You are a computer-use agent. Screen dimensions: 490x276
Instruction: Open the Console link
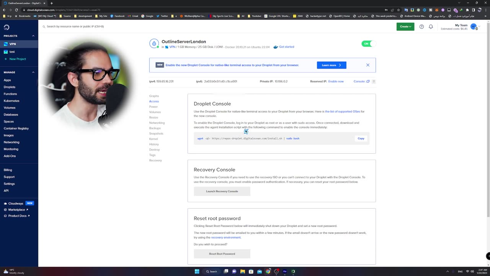point(362,81)
